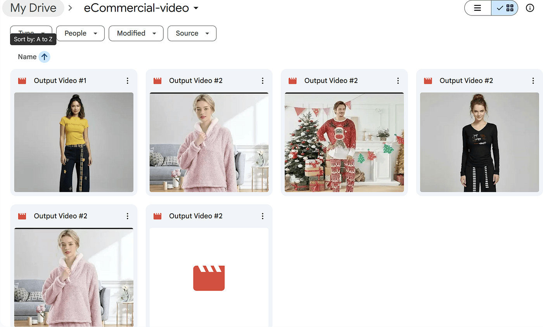Screen dimensions: 543x327
Task: Open more actions for the blank-preview video
Action: point(263,216)
